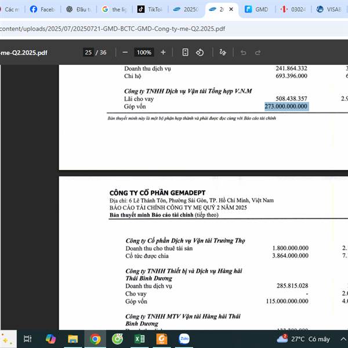Switch to the TikTok tab
This screenshot has width=348, height=348.
(150, 9)
